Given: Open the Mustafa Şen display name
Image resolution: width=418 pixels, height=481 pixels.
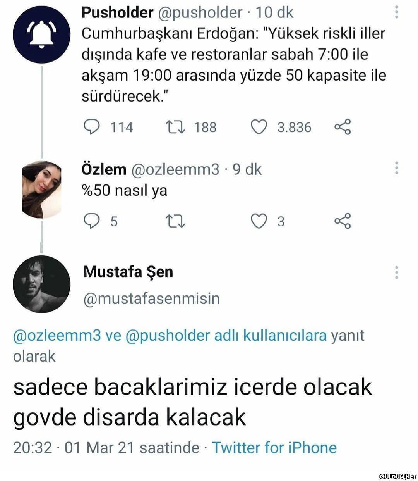Looking at the screenshot, I should (128, 272).
